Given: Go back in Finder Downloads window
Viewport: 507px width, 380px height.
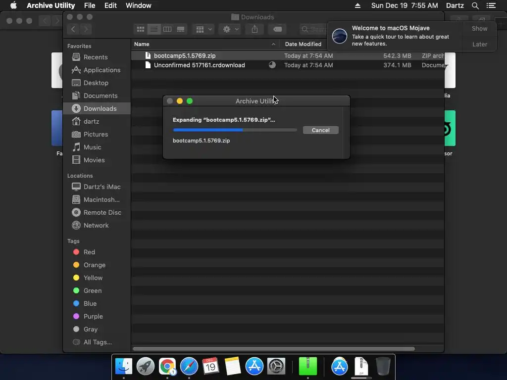Looking at the screenshot, I should point(73,29).
